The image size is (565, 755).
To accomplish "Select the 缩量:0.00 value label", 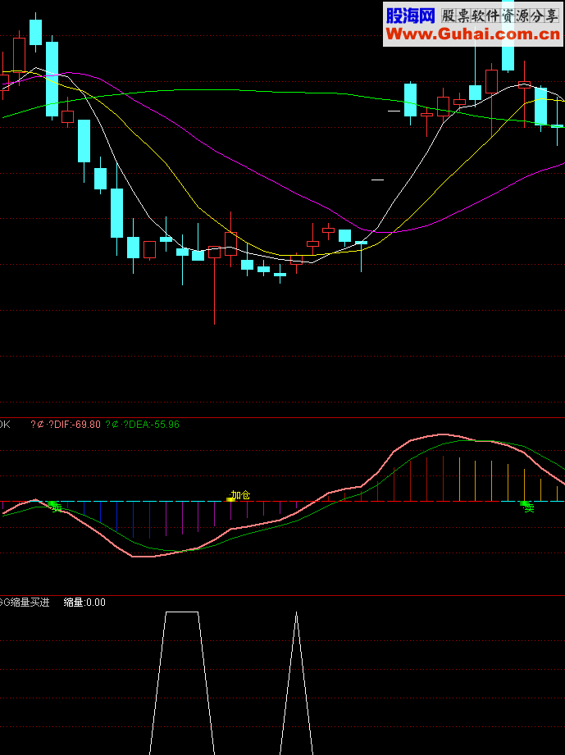I will click(84, 603).
